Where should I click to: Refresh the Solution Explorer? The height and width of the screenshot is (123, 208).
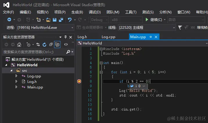[44, 44]
